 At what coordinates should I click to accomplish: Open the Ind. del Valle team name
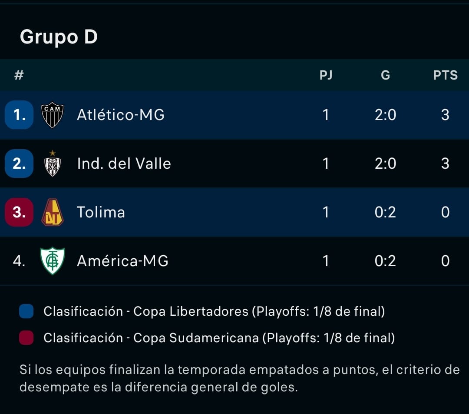coord(124,164)
